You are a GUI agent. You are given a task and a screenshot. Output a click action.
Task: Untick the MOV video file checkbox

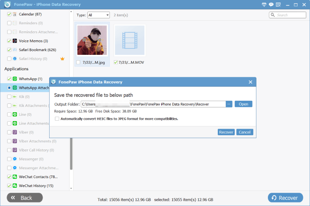[116, 62]
